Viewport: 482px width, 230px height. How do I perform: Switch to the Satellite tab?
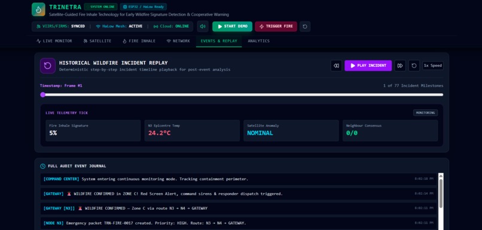click(x=97, y=41)
